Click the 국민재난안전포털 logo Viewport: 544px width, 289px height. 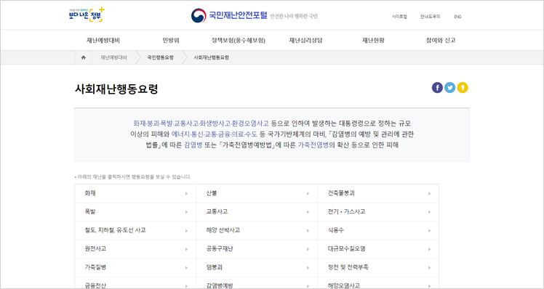pyautogui.click(x=229, y=16)
